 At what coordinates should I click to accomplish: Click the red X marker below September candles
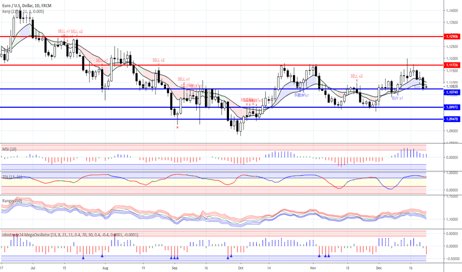coord(177,127)
